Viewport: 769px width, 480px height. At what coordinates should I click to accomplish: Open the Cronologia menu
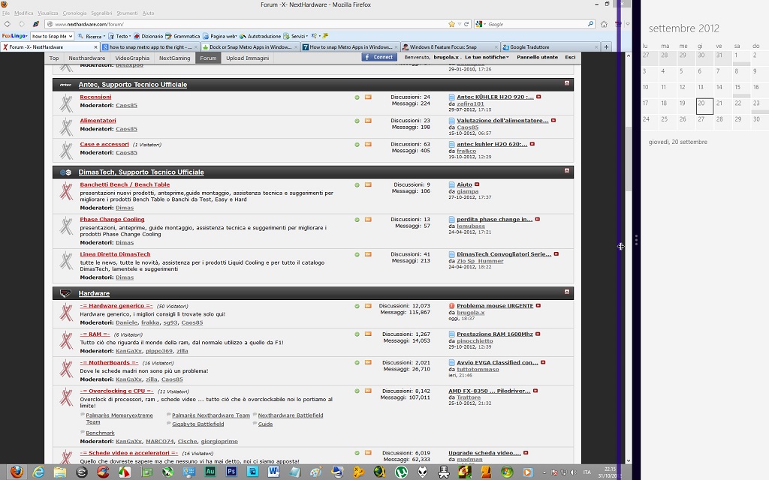(x=74, y=13)
